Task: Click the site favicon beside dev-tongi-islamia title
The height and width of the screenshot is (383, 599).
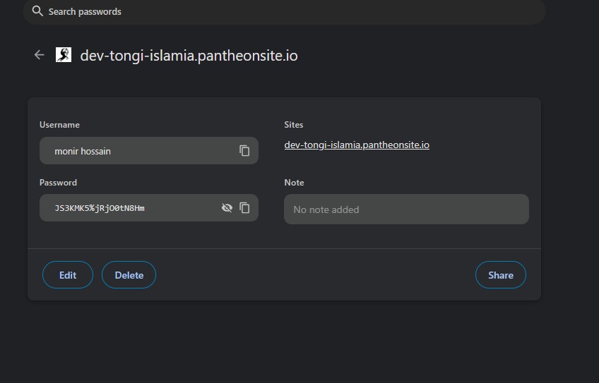Action: click(64, 55)
